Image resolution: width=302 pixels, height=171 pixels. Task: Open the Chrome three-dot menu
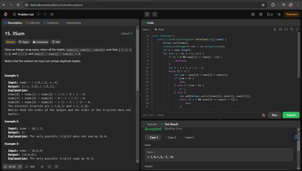click(x=298, y=5)
